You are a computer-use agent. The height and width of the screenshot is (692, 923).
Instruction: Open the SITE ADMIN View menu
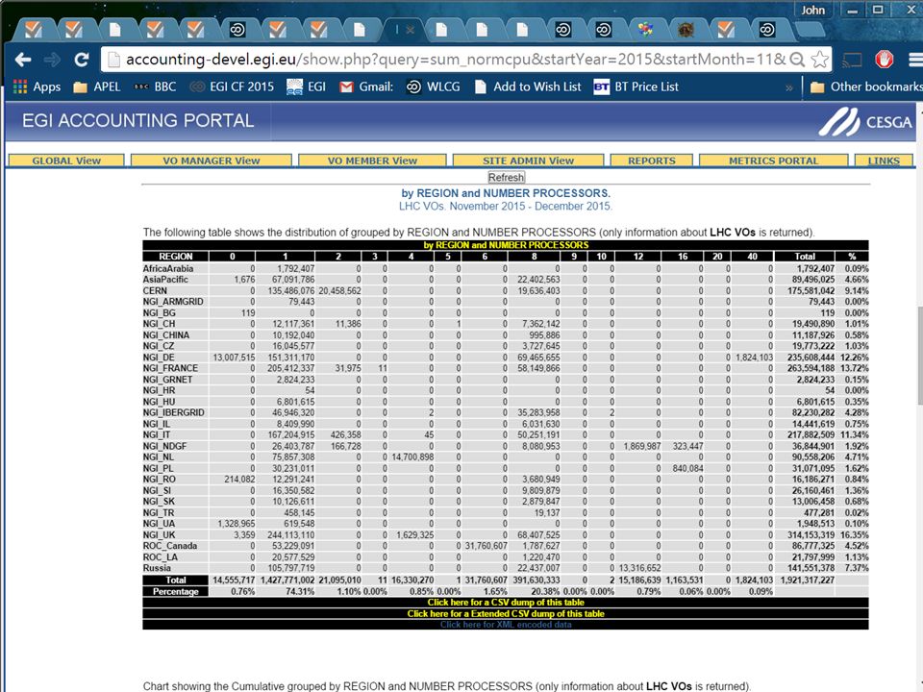(528, 161)
